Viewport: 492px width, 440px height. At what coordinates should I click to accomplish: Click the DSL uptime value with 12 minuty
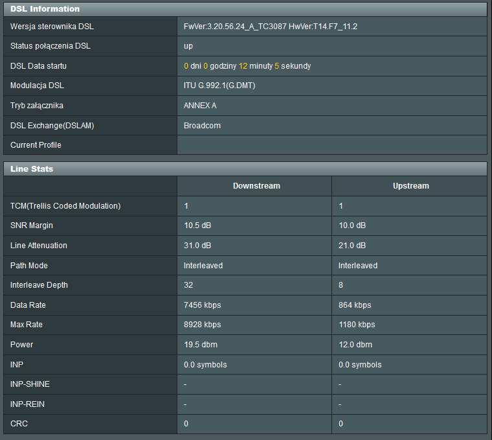[247, 66]
